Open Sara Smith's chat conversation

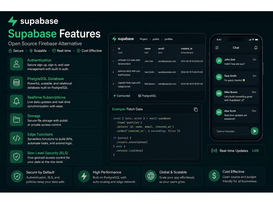pos(236,78)
